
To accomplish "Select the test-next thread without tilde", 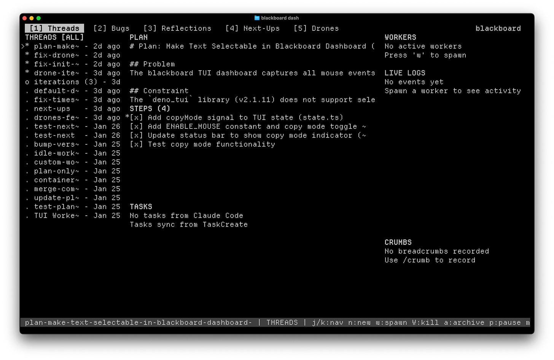I will [x=73, y=136].
